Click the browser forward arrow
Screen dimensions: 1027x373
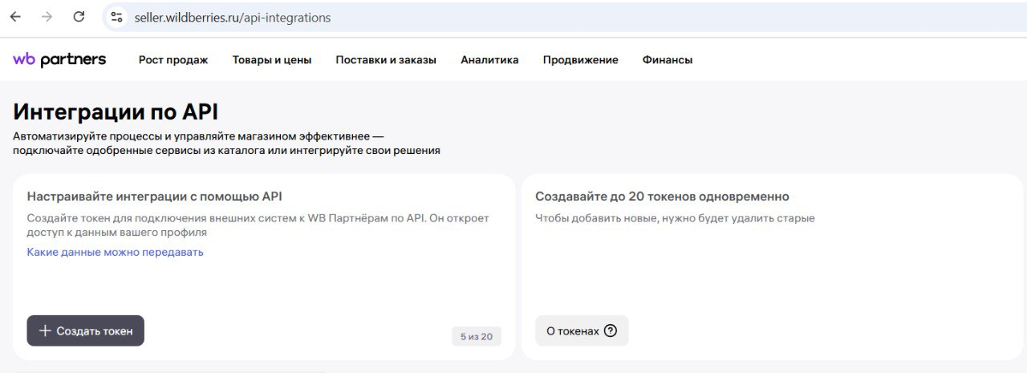point(47,17)
